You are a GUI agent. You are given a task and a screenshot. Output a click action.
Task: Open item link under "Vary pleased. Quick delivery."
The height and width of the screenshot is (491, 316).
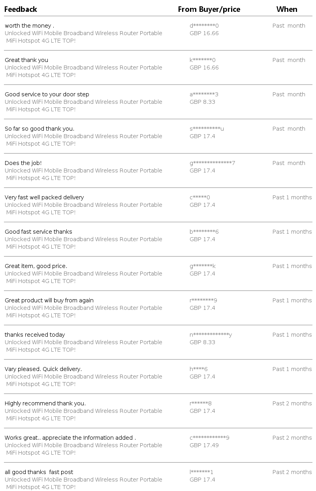click(x=83, y=377)
